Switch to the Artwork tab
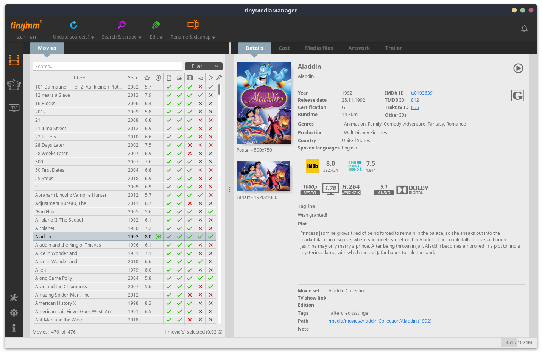 359,48
